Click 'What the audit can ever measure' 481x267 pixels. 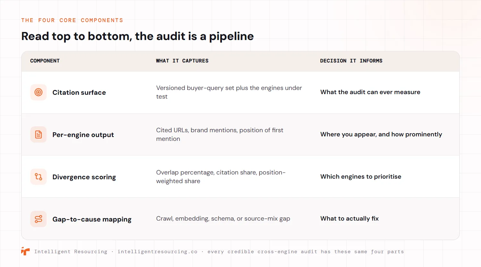pos(370,92)
